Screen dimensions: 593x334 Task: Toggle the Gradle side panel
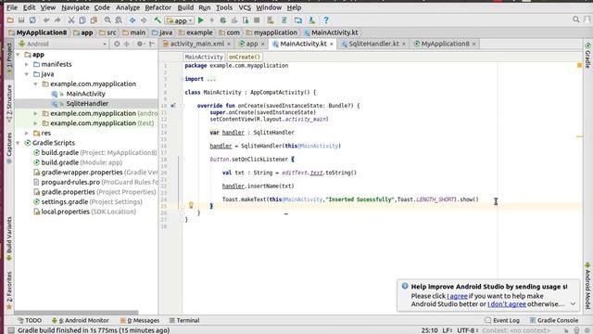click(x=587, y=56)
